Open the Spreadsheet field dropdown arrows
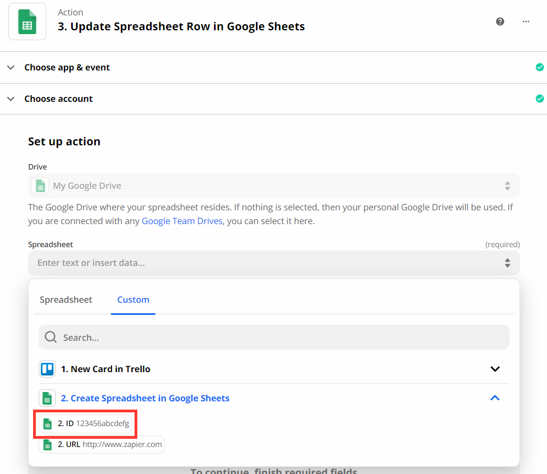 pos(507,263)
